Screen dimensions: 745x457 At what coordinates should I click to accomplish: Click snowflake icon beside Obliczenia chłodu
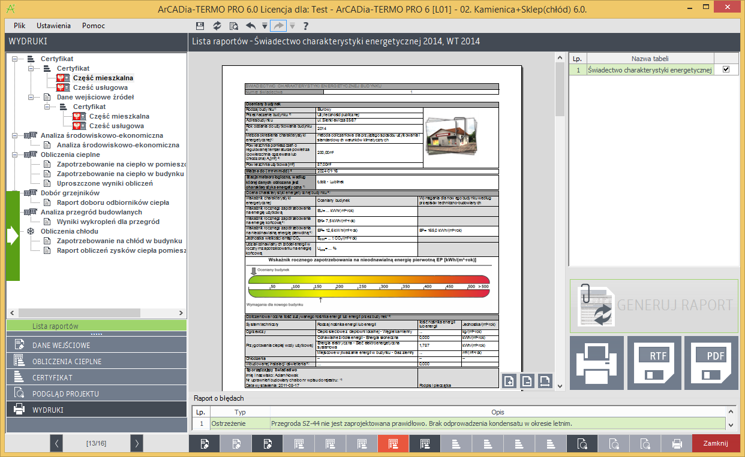[30, 231]
